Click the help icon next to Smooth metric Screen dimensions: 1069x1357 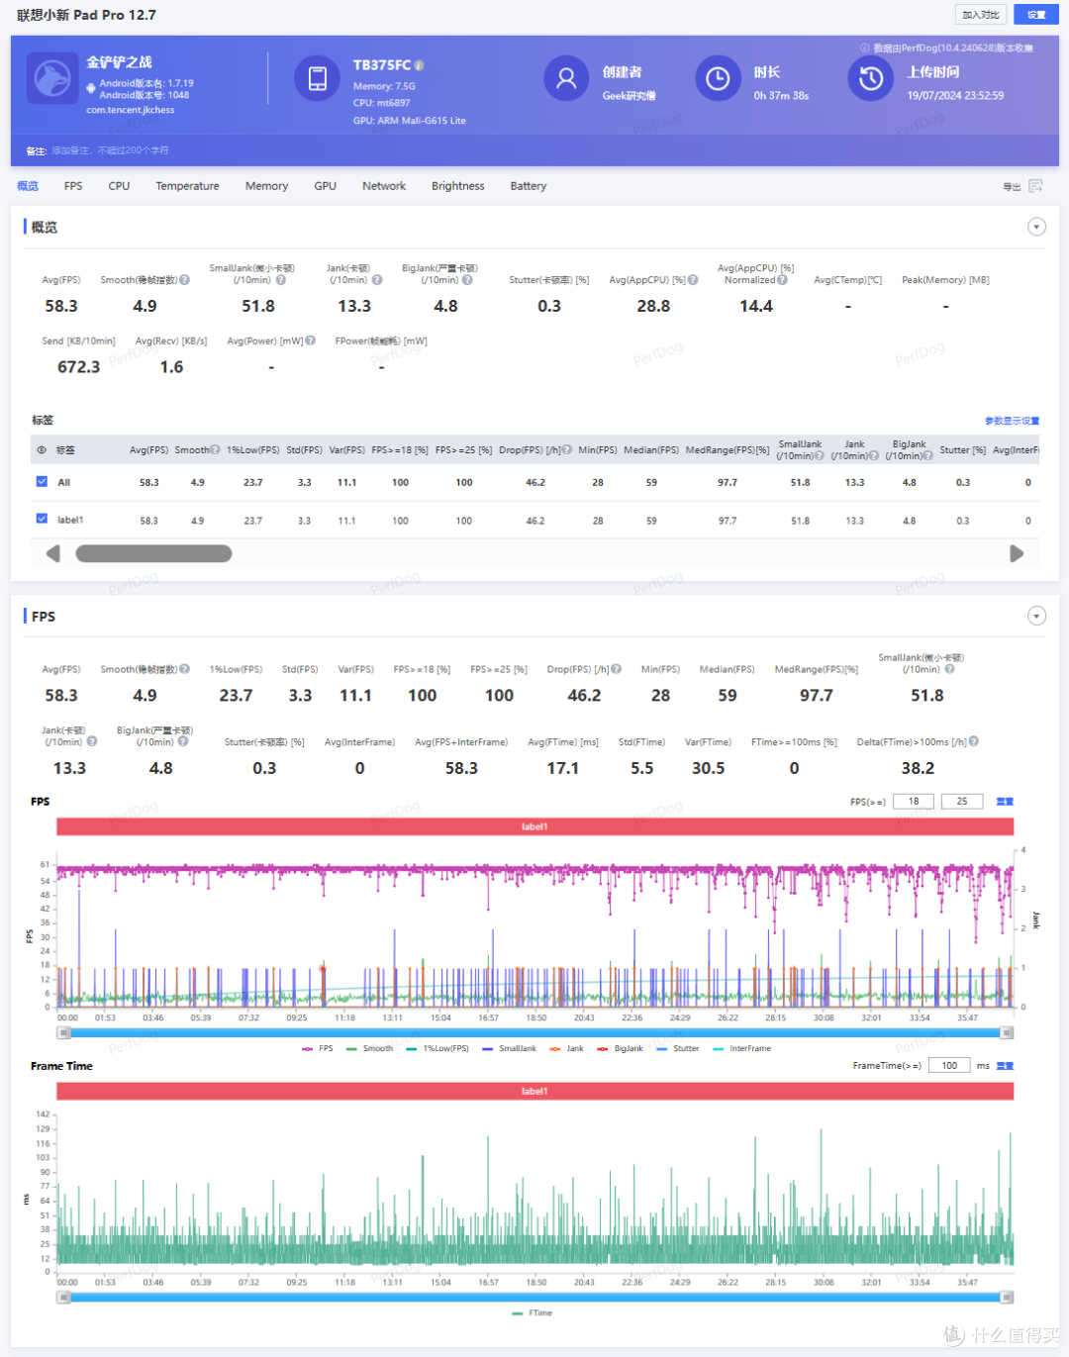(184, 280)
